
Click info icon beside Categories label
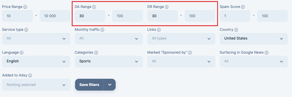[x=96, y=53]
